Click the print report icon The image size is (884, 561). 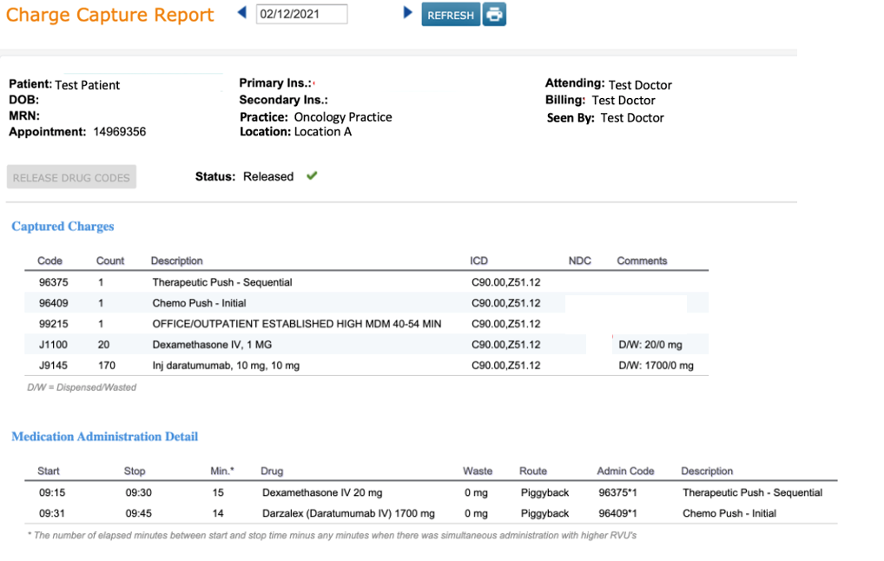point(494,15)
